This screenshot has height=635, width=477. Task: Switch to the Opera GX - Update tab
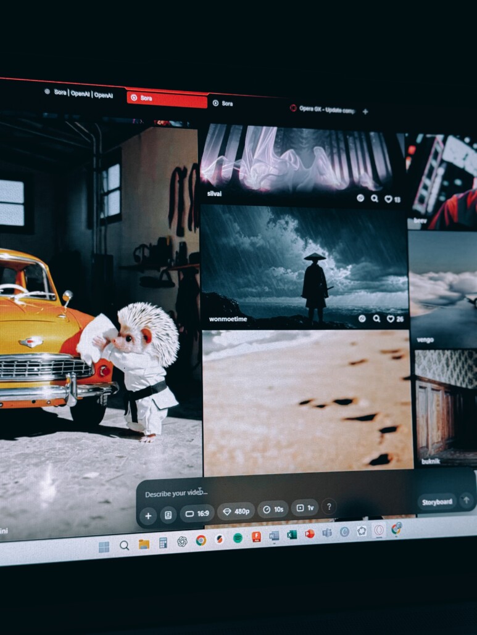(x=323, y=109)
